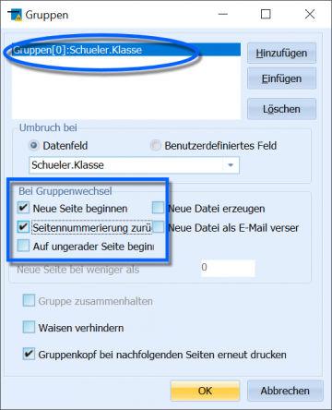Click the Löschen button
Viewport: 332px width, 410px height.
[281, 109]
